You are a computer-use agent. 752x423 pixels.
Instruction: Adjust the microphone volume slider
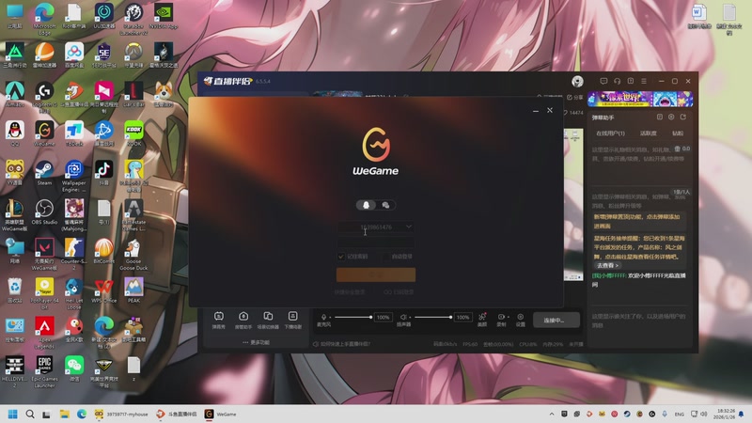click(x=353, y=317)
